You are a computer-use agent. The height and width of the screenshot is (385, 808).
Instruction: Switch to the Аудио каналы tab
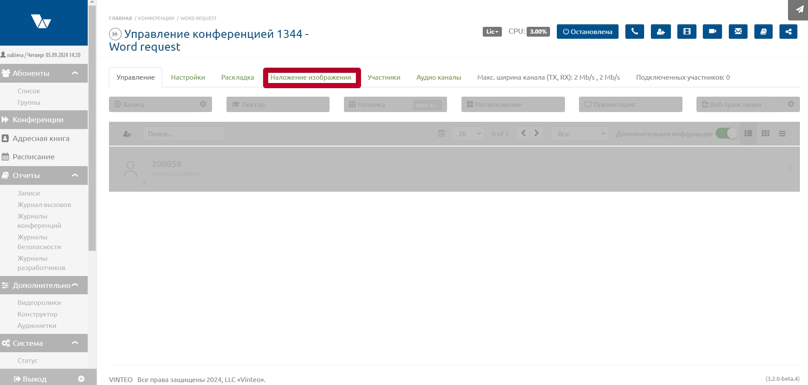438,77
